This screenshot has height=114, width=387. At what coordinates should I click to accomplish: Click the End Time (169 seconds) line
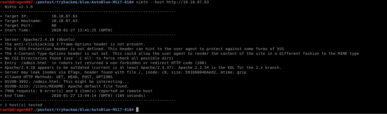73,96
